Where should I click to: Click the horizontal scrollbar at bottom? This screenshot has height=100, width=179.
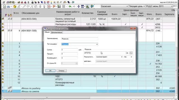tap(47, 97)
